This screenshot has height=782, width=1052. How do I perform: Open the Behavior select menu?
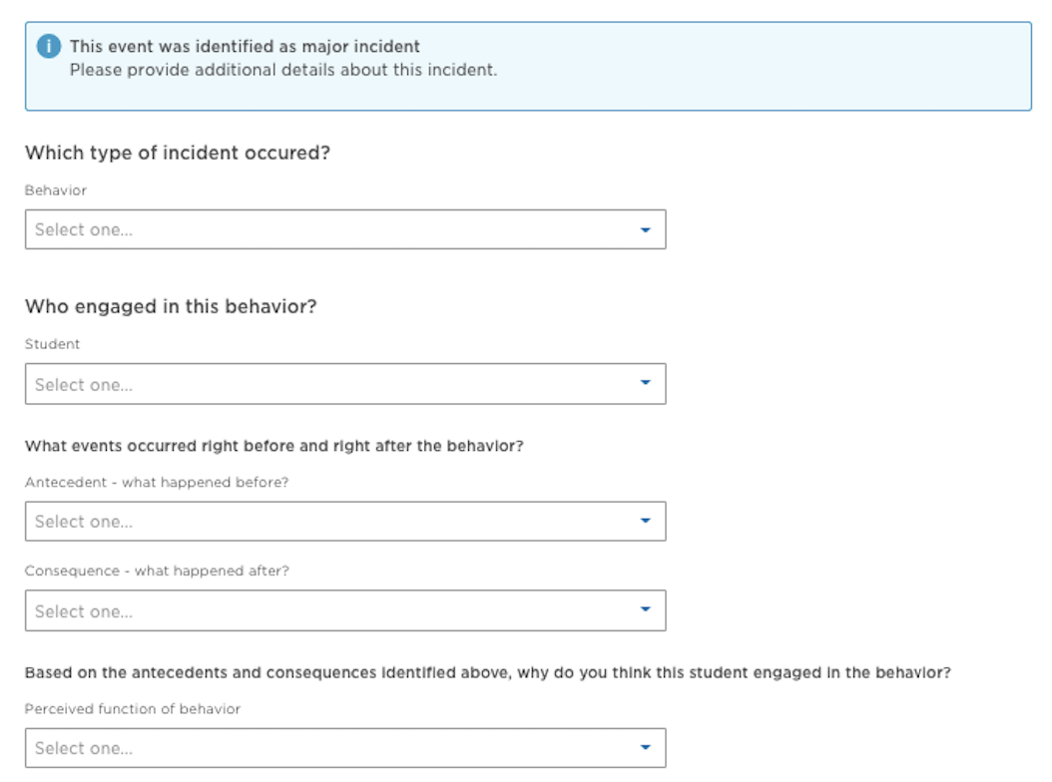(x=344, y=229)
